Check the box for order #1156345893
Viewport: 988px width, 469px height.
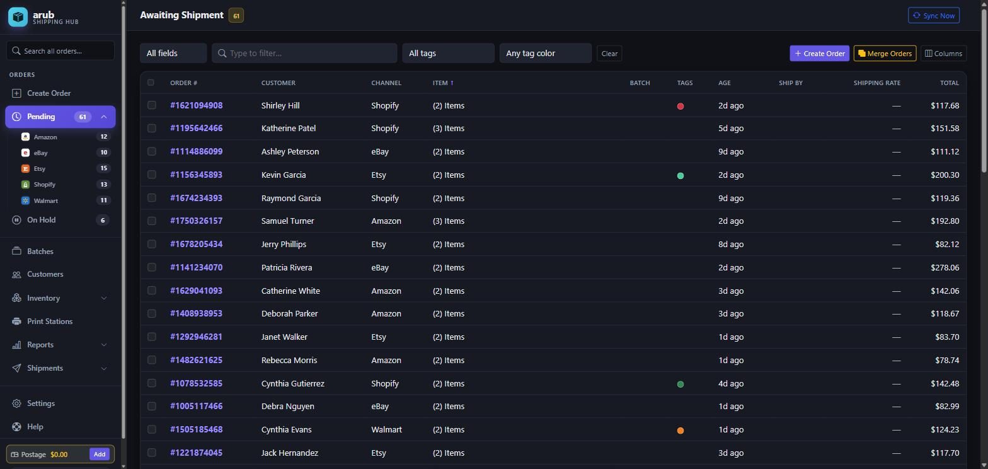pyautogui.click(x=151, y=175)
